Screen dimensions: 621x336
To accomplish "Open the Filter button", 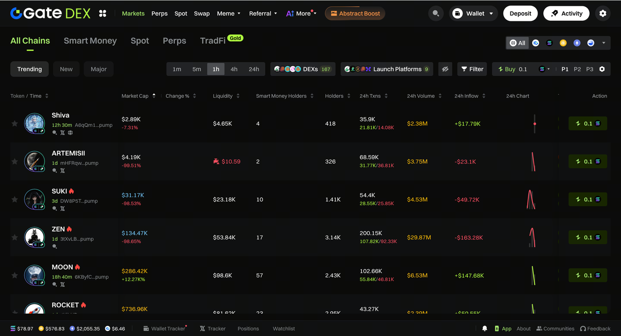I will (472, 69).
